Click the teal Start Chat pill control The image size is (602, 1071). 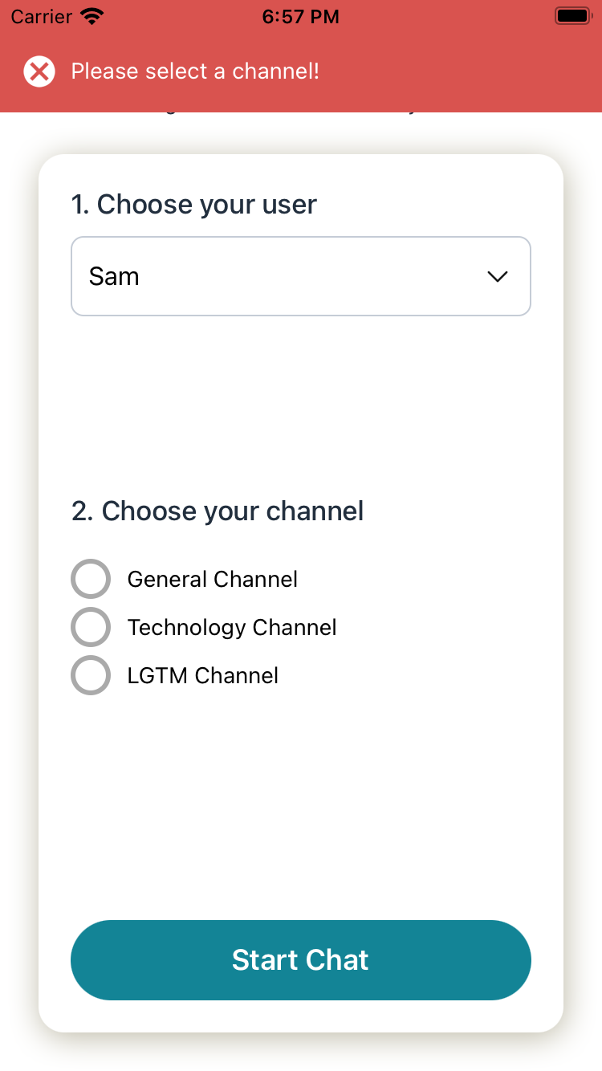pyautogui.click(x=300, y=959)
